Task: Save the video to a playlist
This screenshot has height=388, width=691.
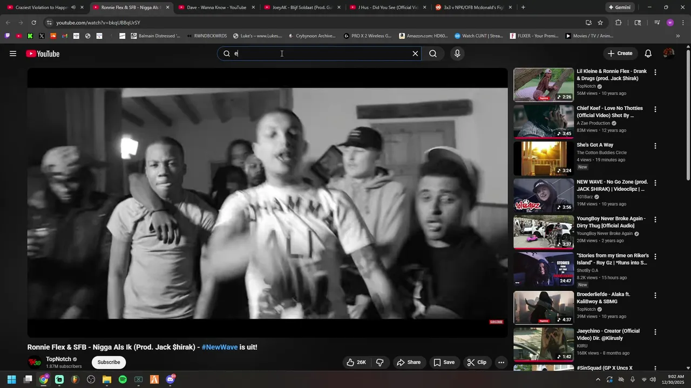Action: click(x=444, y=362)
